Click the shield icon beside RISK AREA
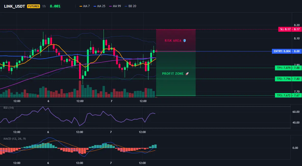 pos(184,41)
